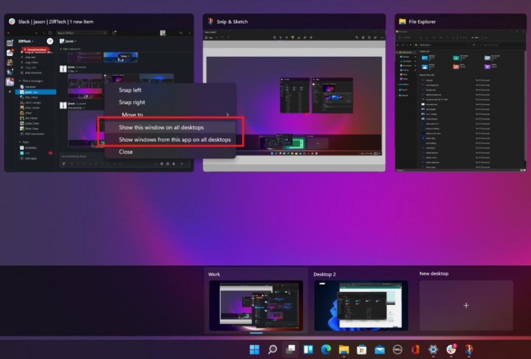Open the Mail app from the taskbar

coord(379,350)
